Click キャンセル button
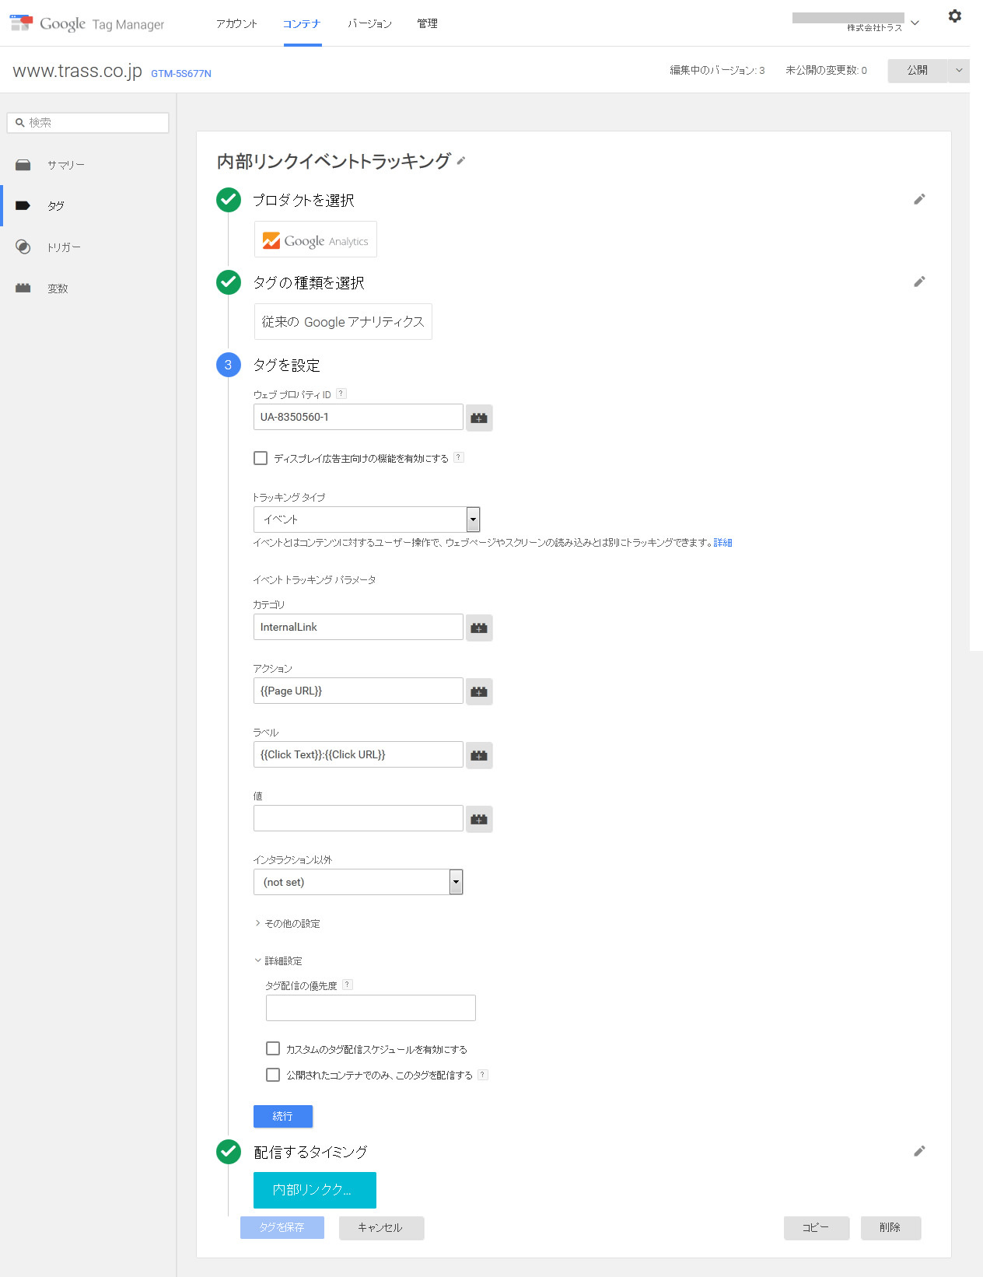 [381, 1228]
